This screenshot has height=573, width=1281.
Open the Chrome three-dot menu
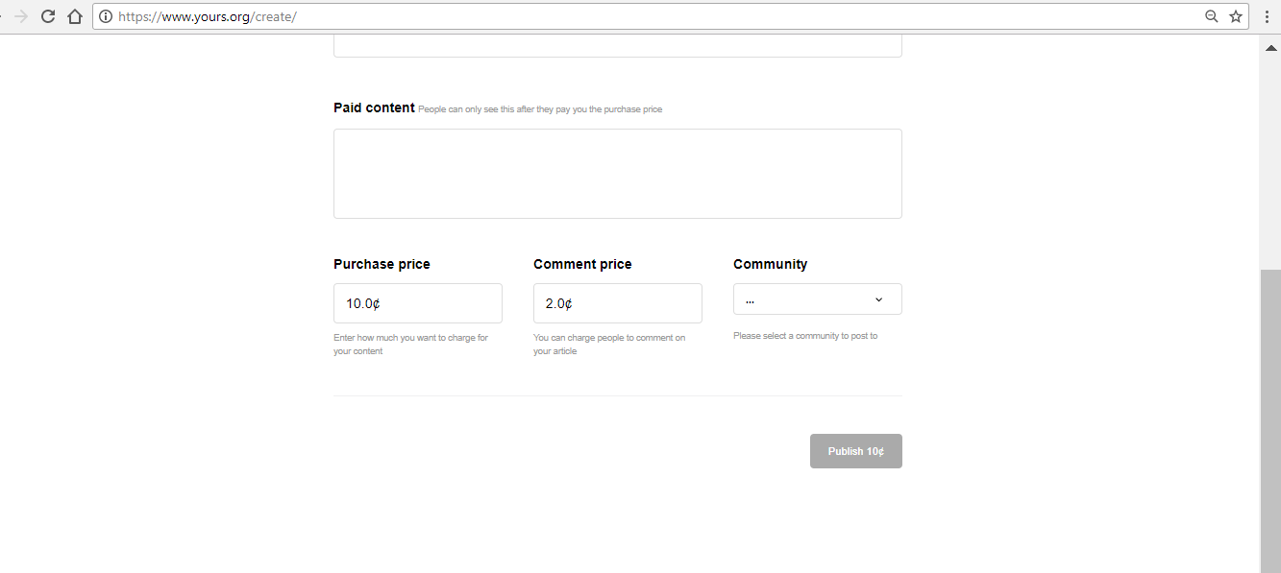1268,16
